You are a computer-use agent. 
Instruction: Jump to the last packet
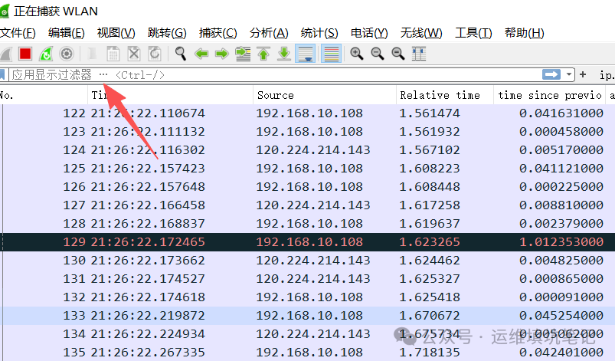(x=284, y=54)
